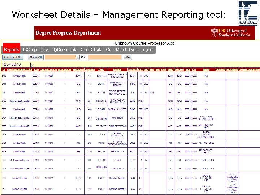The height and width of the screenshot is (195, 260).
Task: Open the orange filter dropdown arrow
Action: coord(78,57)
